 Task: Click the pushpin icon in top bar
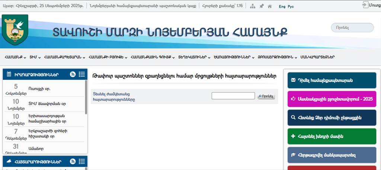tap(261, 6)
